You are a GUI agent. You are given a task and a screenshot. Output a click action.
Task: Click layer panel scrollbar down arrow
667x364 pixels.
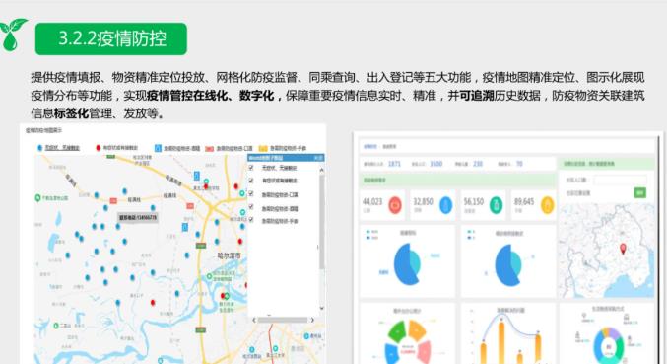[321, 308]
